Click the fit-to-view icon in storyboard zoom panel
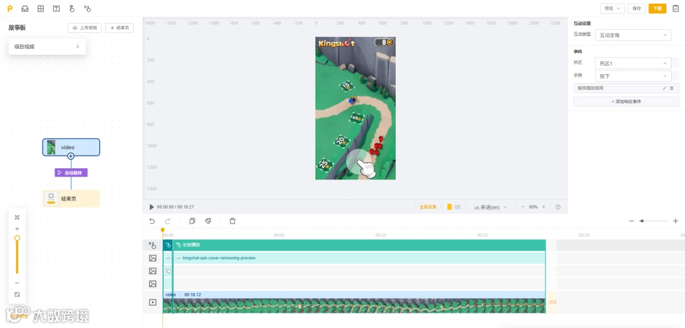The width and height of the screenshot is (685, 328). [17, 217]
